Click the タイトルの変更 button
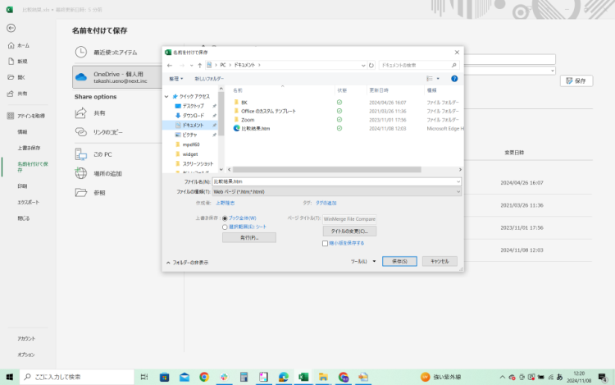Screen dimensions: 615x385 point(348,231)
